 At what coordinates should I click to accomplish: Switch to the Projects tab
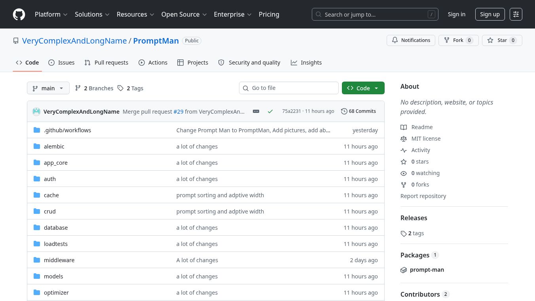pos(193,63)
